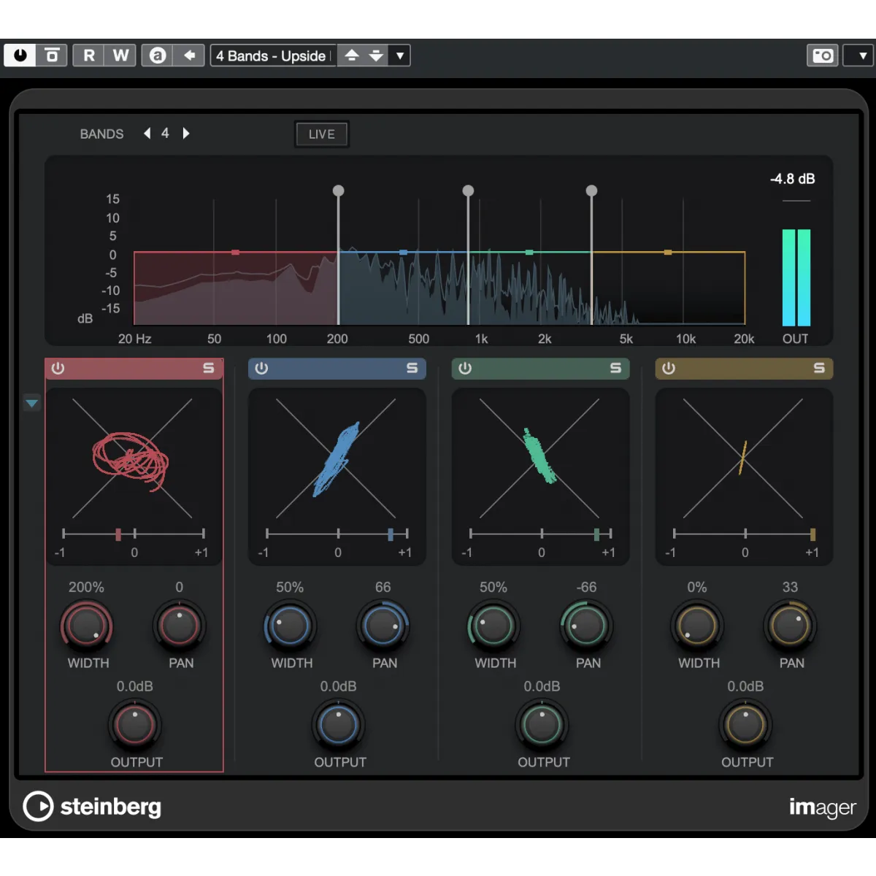Enable Read automation R button
Image resolution: width=876 pixels, height=876 pixels.
point(89,55)
